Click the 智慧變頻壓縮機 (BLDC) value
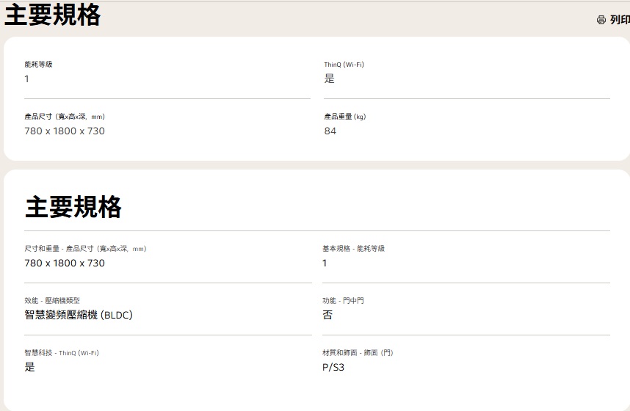The image size is (630, 411). (79, 315)
